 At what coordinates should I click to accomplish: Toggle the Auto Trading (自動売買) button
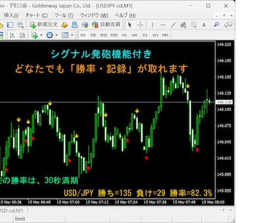point(106,25)
